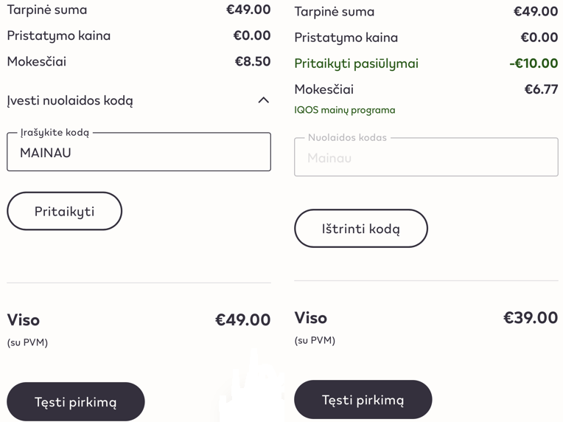Select the €8.50 taxes value
This screenshot has height=422, width=563.
tap(253, 61)
